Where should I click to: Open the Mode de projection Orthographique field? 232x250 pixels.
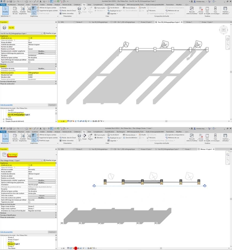[x=42, y=73]
